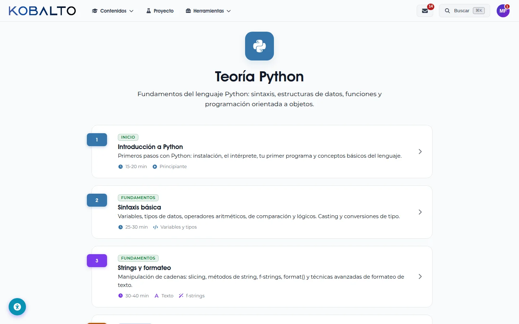Click the f-strings label
519x324 pixels.
pos(195,296)
